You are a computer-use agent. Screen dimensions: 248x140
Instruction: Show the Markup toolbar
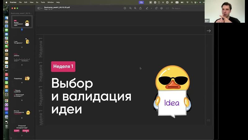point(162,8)
